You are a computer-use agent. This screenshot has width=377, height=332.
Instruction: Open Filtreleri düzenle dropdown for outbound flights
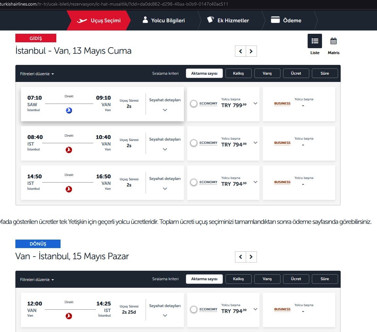tap(37, 74)
